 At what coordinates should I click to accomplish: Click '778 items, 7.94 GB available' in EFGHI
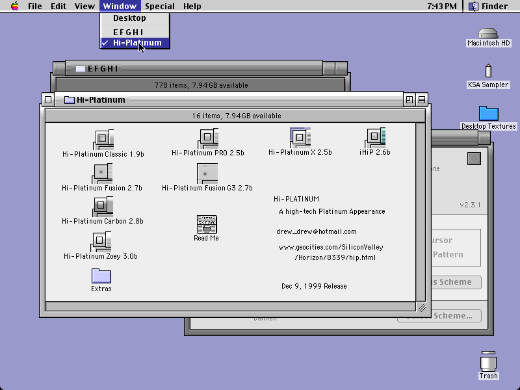pyautogui.click(x=201, y=85)
